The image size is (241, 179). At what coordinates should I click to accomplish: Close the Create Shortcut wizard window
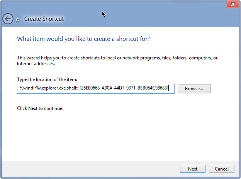point(233,4)
